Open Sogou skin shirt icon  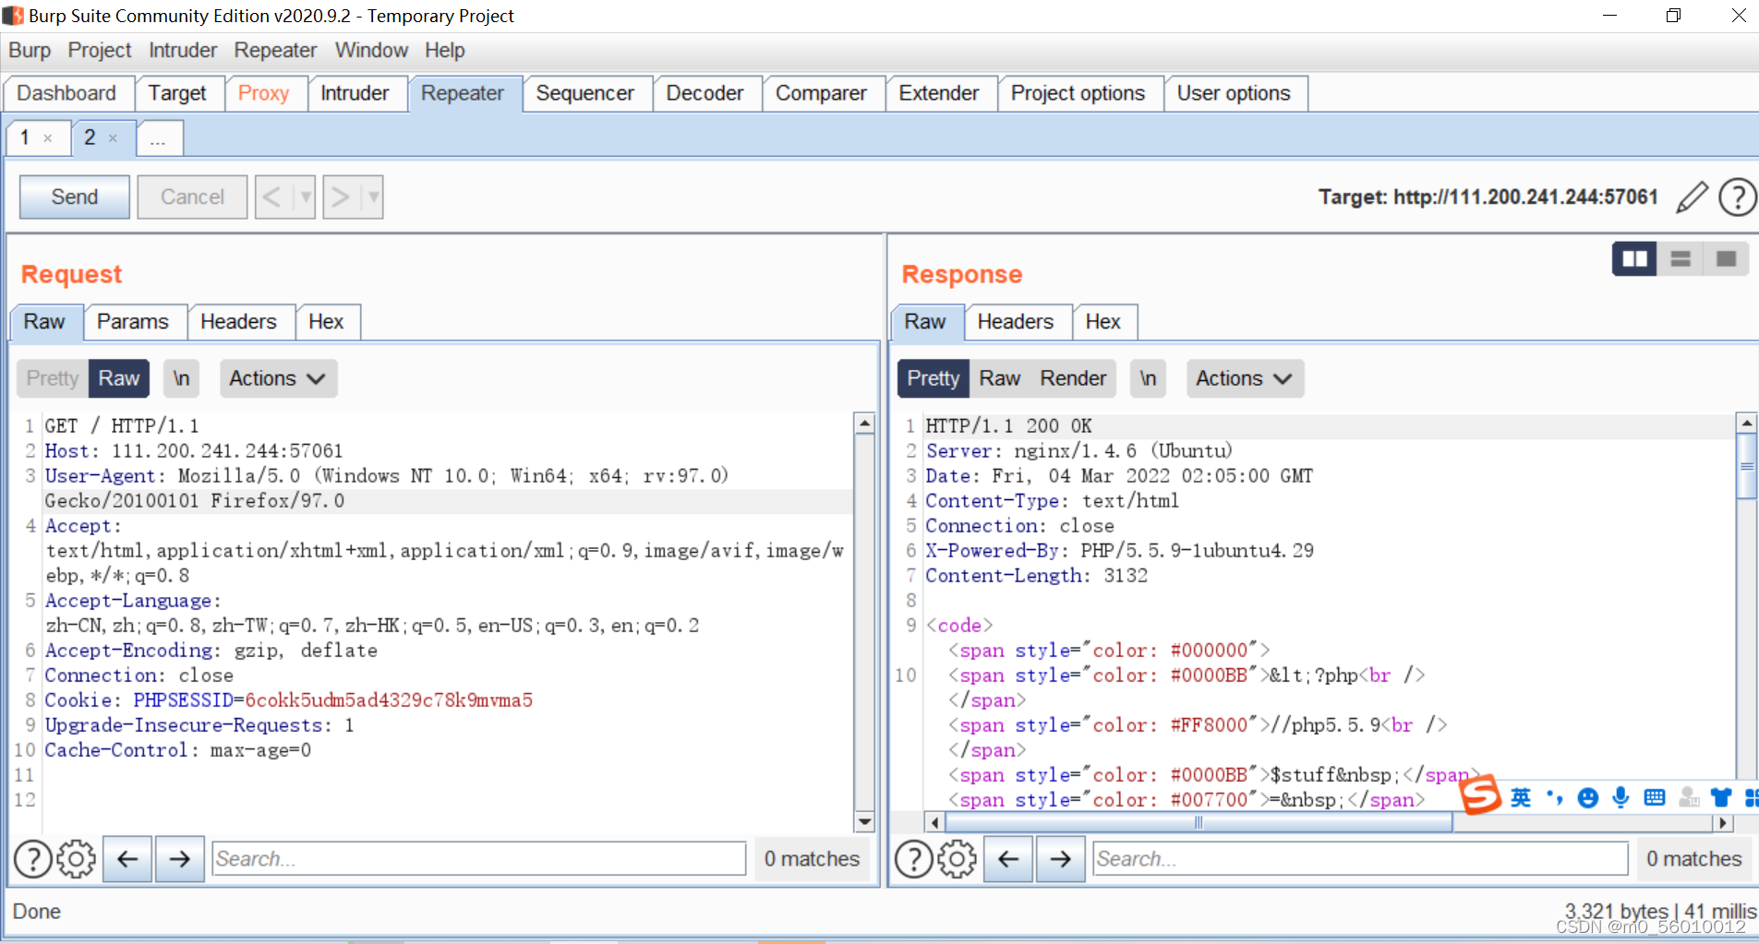(x=1721, y=797)
